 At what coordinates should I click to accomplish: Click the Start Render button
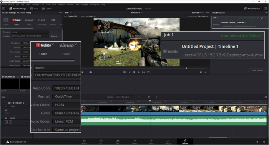coord(257,70)
